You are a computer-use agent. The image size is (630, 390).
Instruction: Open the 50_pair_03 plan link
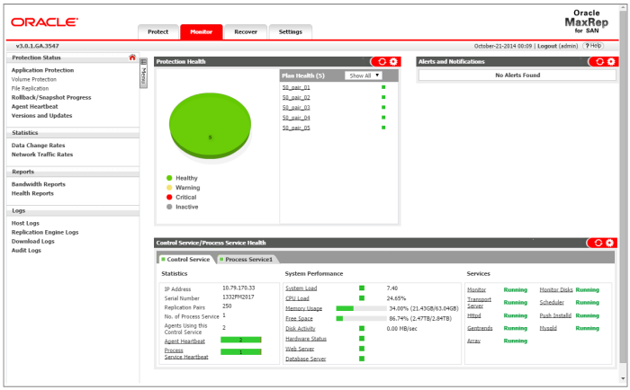tap(296, 107)
